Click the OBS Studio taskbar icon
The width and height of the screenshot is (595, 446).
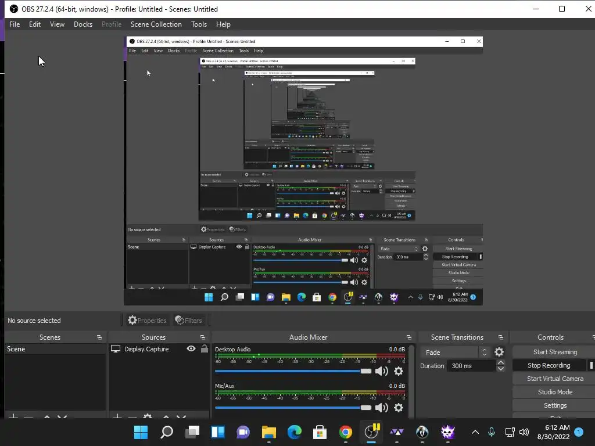(x=371, y=432)
